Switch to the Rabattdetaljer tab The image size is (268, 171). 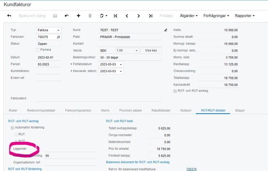pyautogui.click(x=161, y=110)
